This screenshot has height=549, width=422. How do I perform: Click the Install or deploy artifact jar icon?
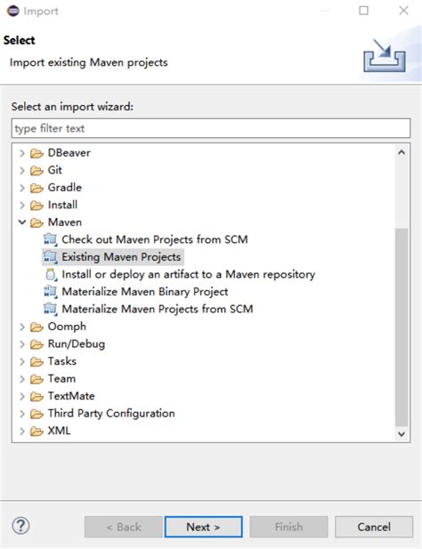click(51, 274)
